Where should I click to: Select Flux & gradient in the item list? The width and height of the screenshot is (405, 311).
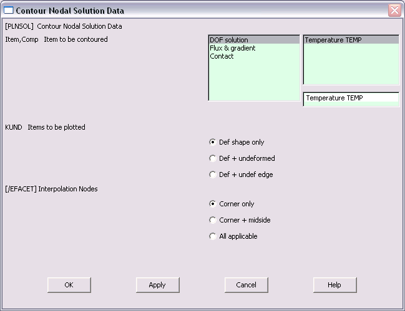point(254,48)
